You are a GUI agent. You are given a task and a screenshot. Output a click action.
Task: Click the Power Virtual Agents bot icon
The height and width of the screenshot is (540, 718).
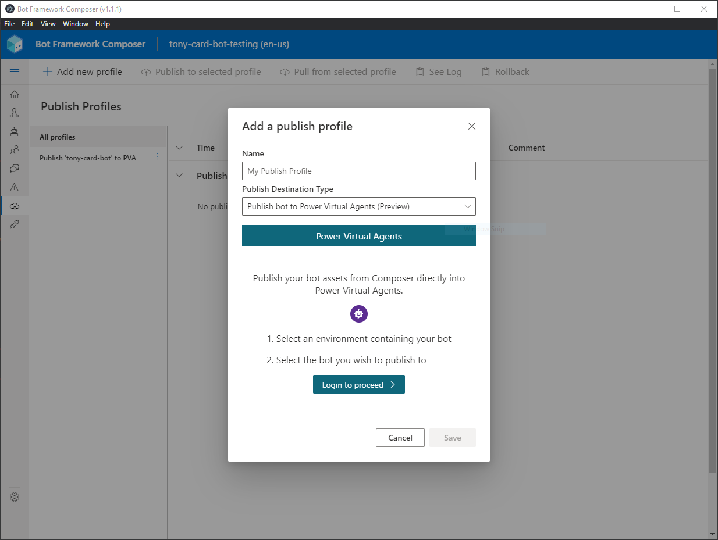(359, 314)
